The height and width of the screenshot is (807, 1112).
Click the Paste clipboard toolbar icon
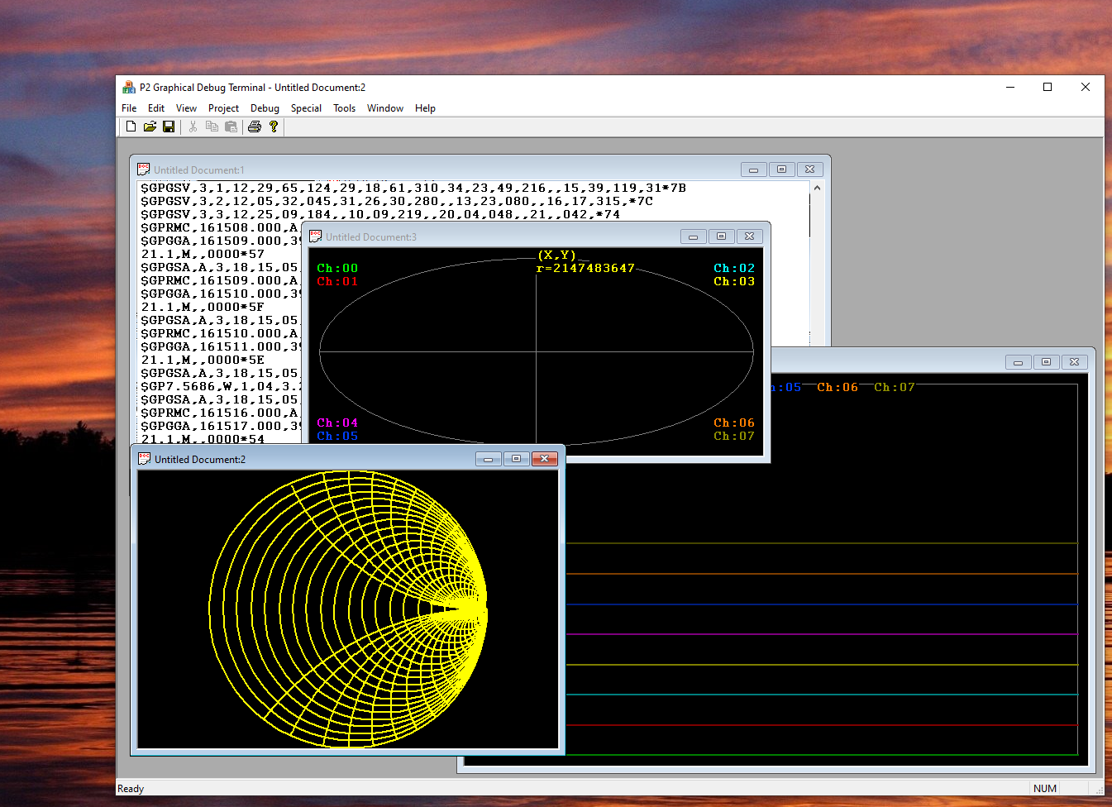pos(231,127)
